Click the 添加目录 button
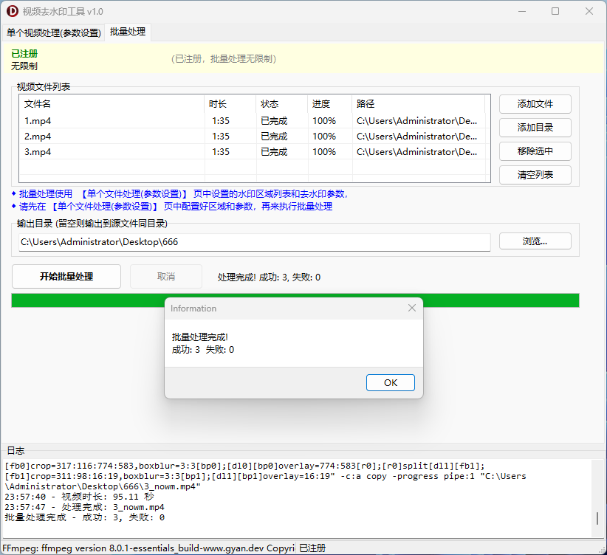This screenshot has width=607, height=555. [x=535, y=128]
